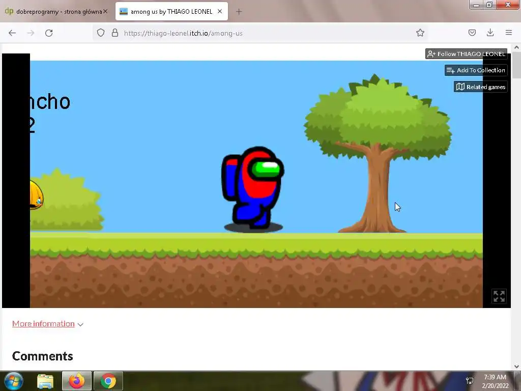Minimize the Firefox window
The height and width of the screenshot is (391, 521).
476,5
